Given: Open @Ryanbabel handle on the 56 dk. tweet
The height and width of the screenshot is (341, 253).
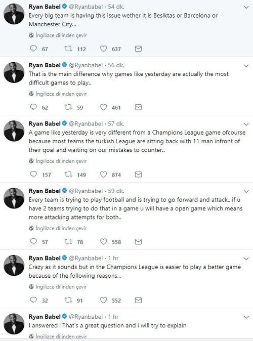Looking at the screenshot, I should 86,65.
